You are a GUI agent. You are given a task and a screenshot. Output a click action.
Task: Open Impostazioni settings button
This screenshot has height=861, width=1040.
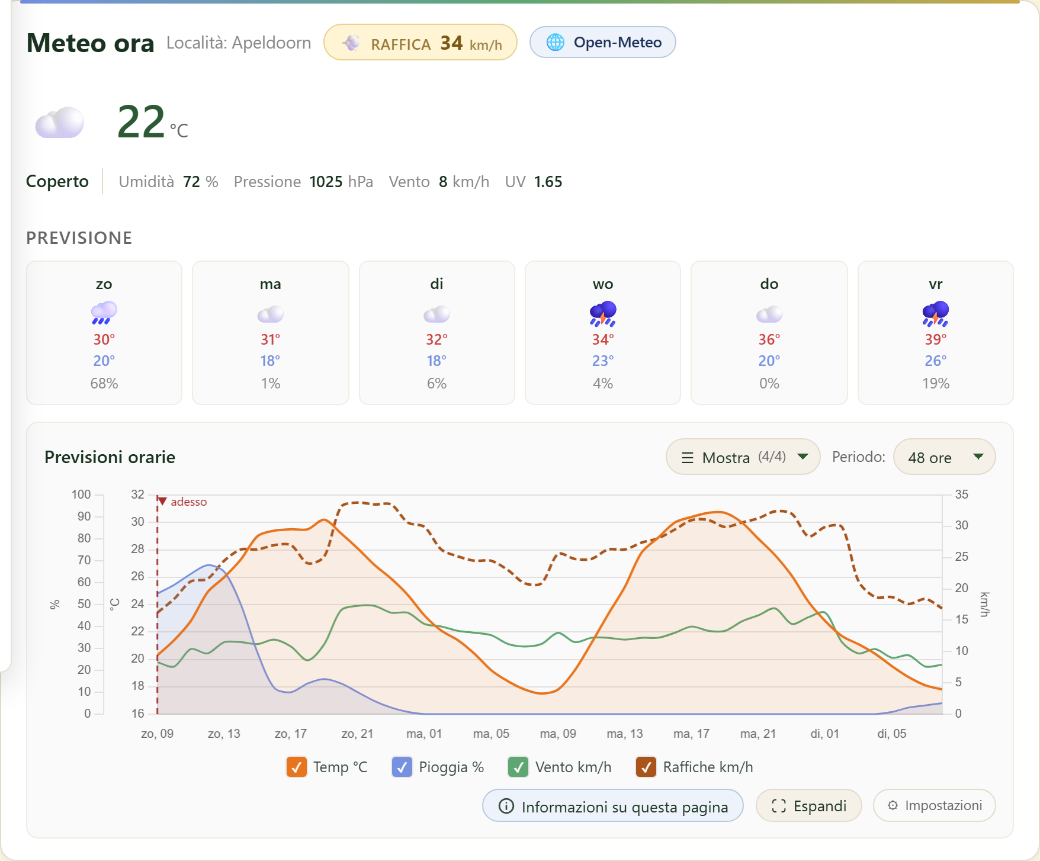(935, 805)
